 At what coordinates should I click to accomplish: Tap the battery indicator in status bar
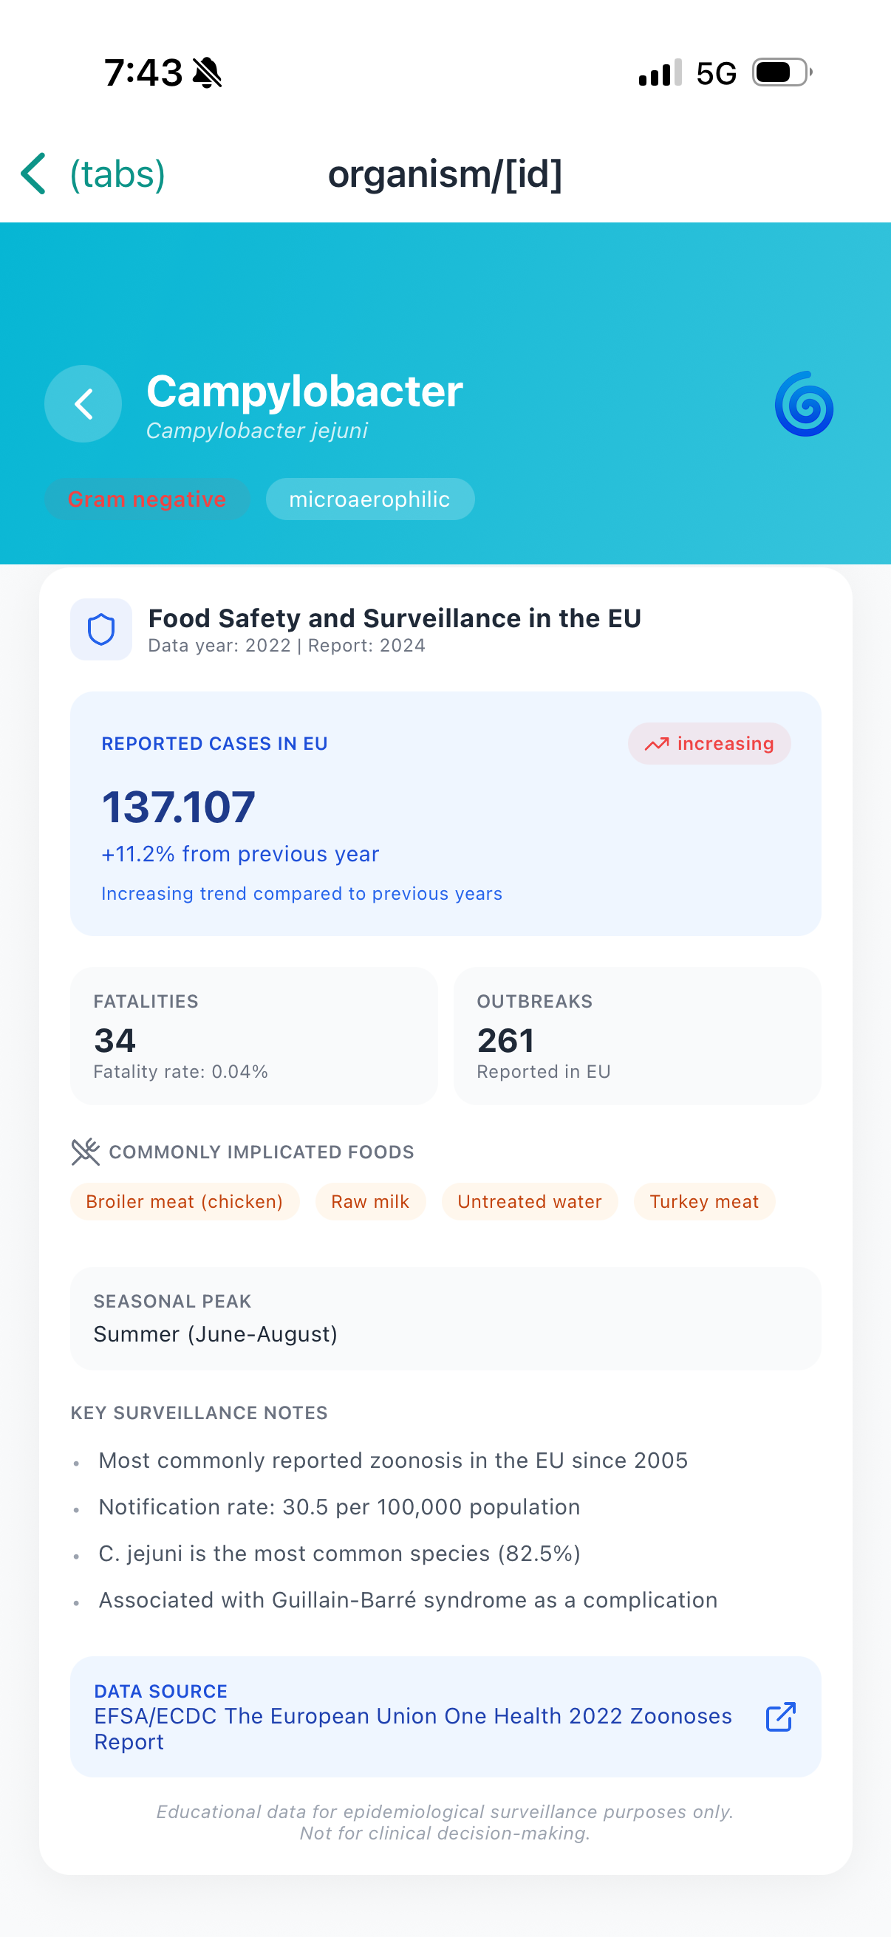pyautogui.click(x=782, y=73)
